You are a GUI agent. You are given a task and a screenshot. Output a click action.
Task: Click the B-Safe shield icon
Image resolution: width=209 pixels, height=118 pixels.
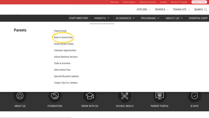pyautogui.click(x=194, y=96)
